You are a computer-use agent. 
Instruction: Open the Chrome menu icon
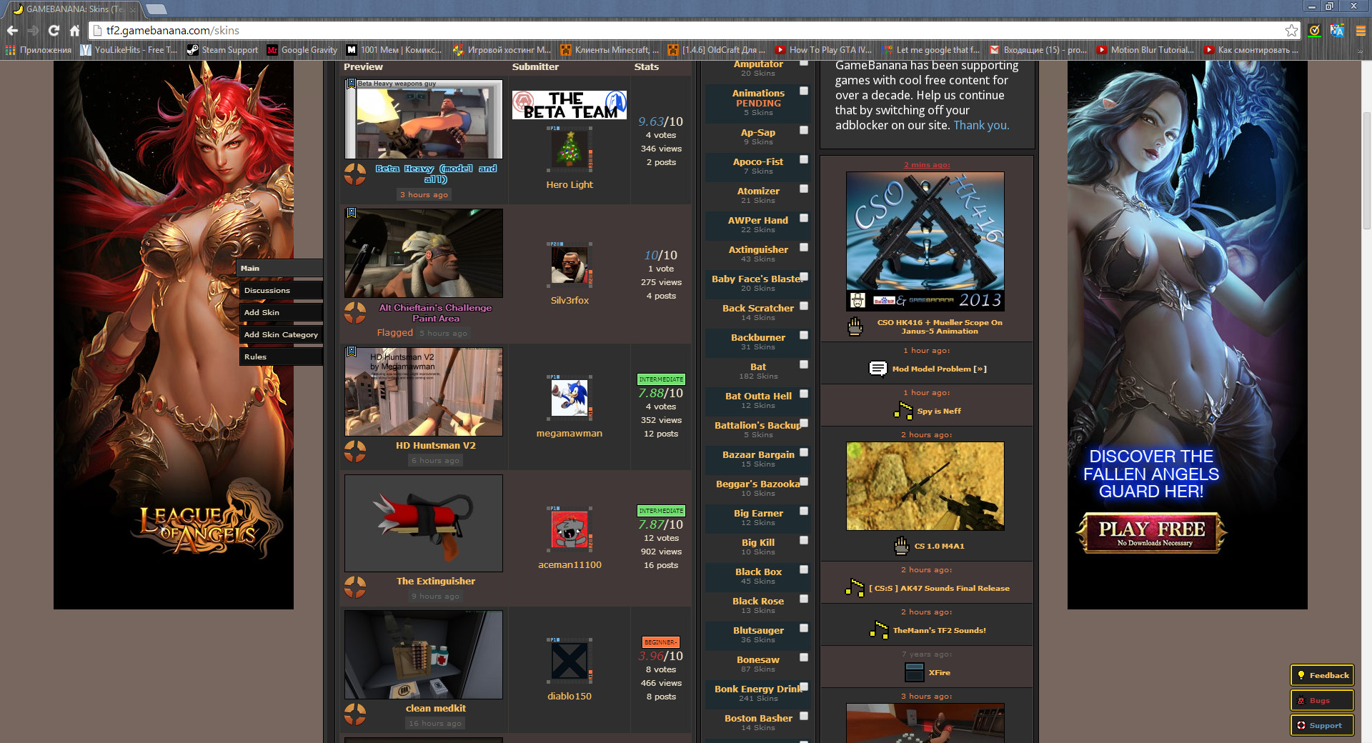pos(1361,31)
